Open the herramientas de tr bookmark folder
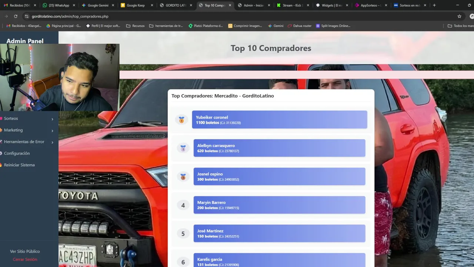This screenshot has width=474, height=267. (166, 26)
